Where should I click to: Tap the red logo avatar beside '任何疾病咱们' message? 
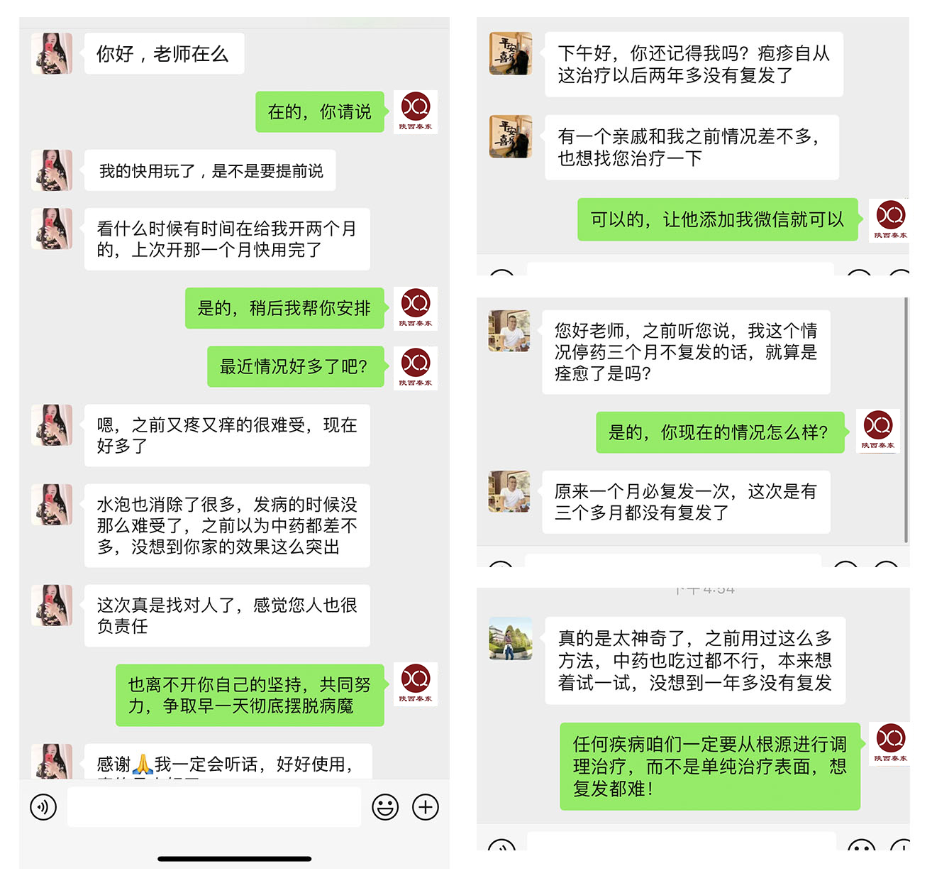tap(891, 743)
